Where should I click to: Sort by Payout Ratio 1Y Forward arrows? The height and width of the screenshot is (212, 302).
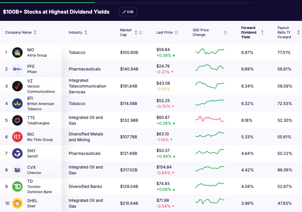click(298, 32)
